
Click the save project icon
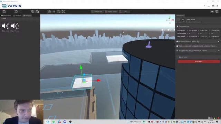pos(4,11)
